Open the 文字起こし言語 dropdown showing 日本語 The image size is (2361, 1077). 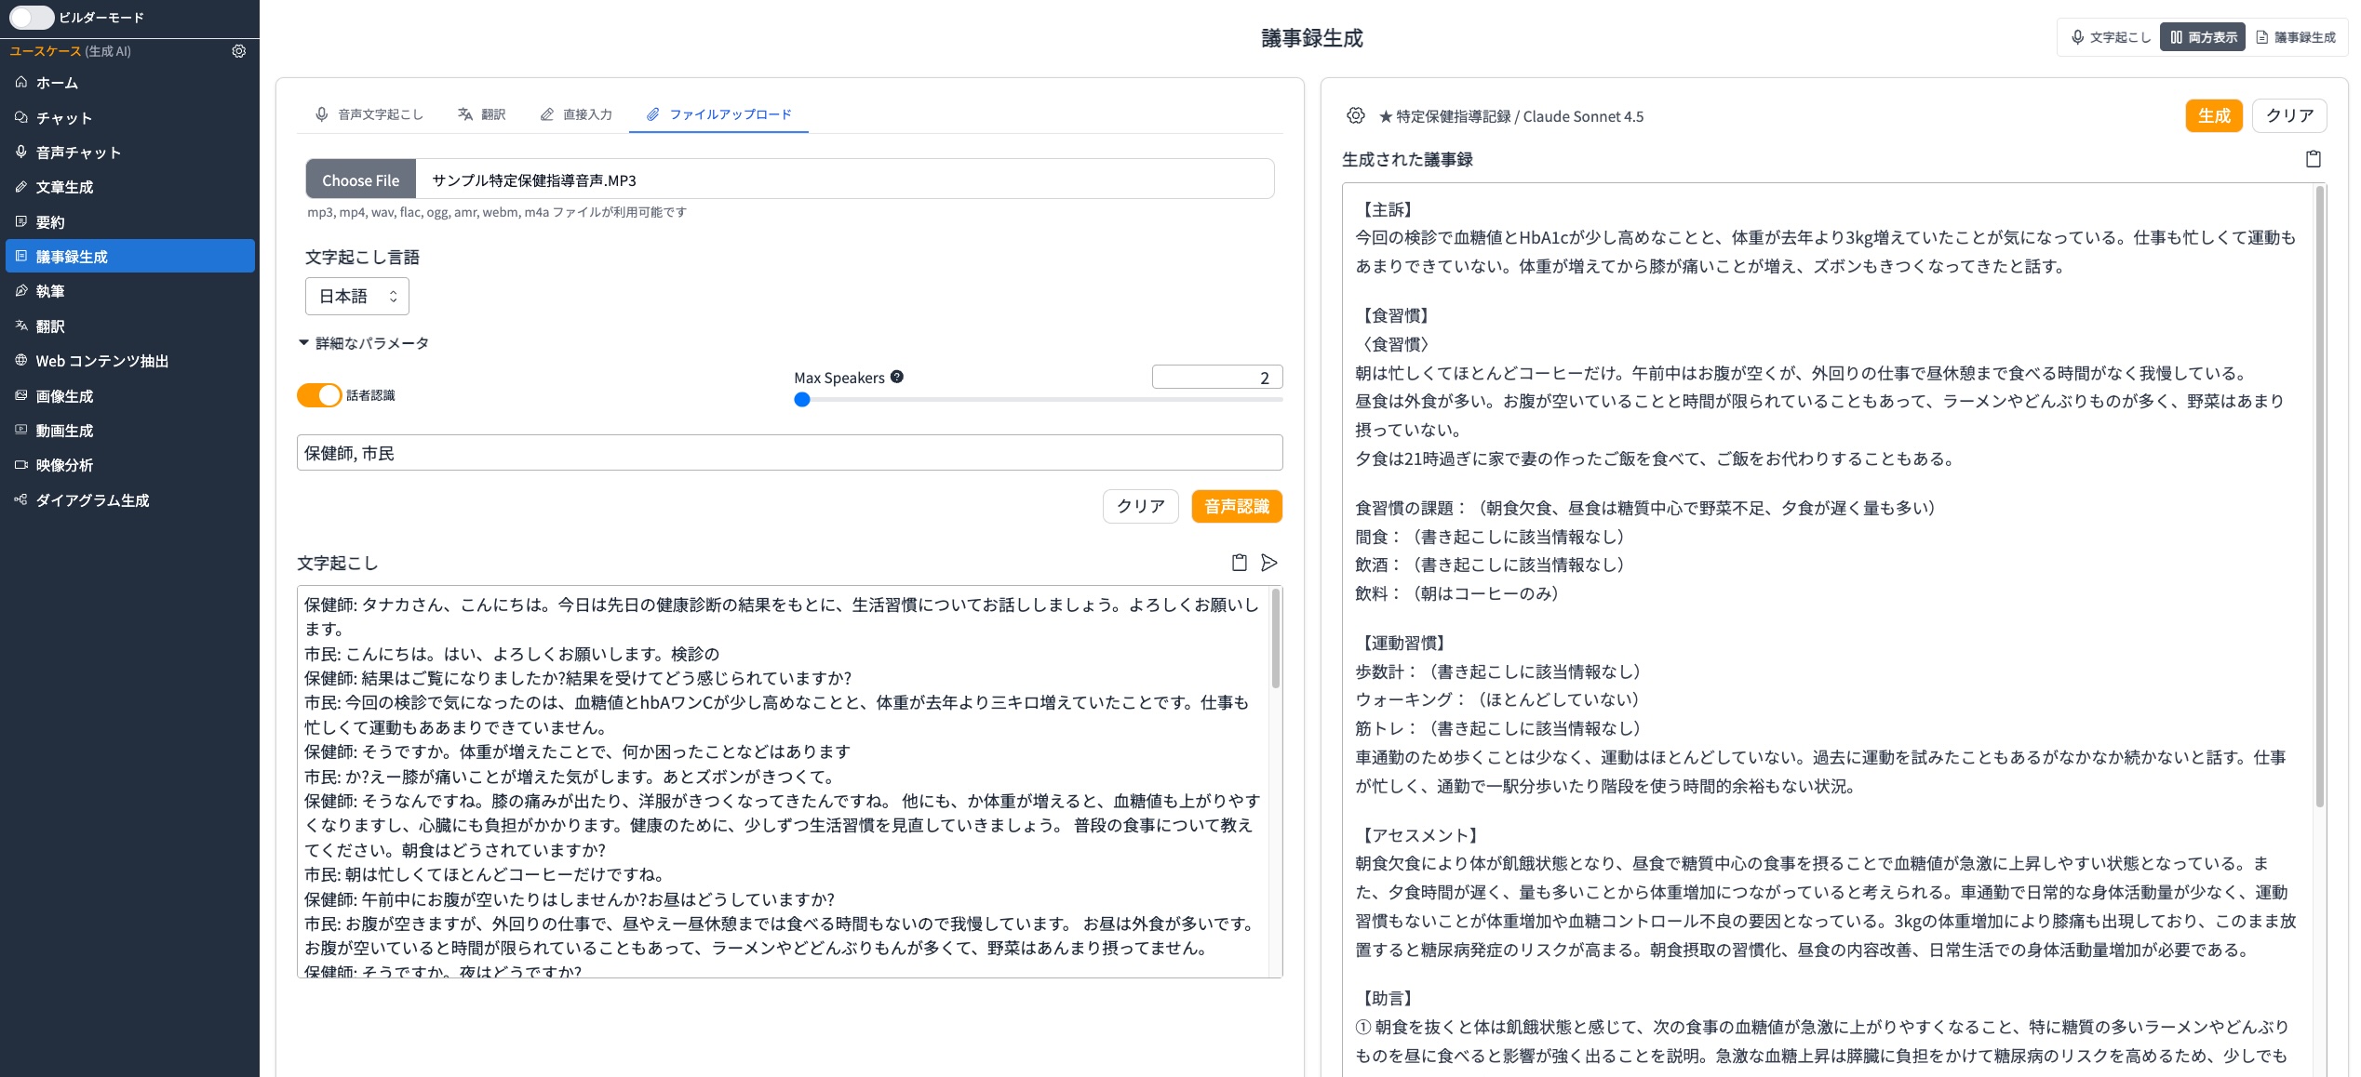click(x=357, y=296)
